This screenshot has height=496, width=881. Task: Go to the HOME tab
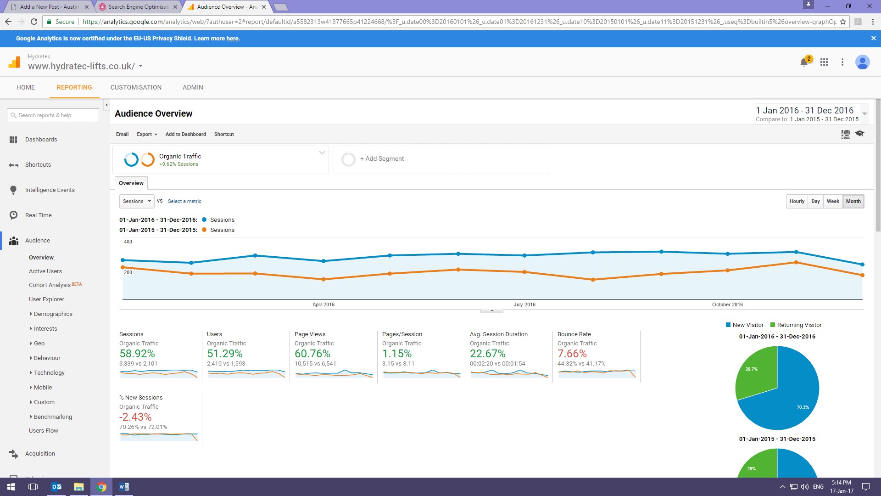[26, 87]
